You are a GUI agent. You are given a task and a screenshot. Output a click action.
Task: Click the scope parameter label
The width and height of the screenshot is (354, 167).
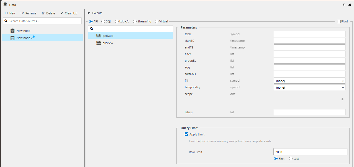(x=189, y=94)
